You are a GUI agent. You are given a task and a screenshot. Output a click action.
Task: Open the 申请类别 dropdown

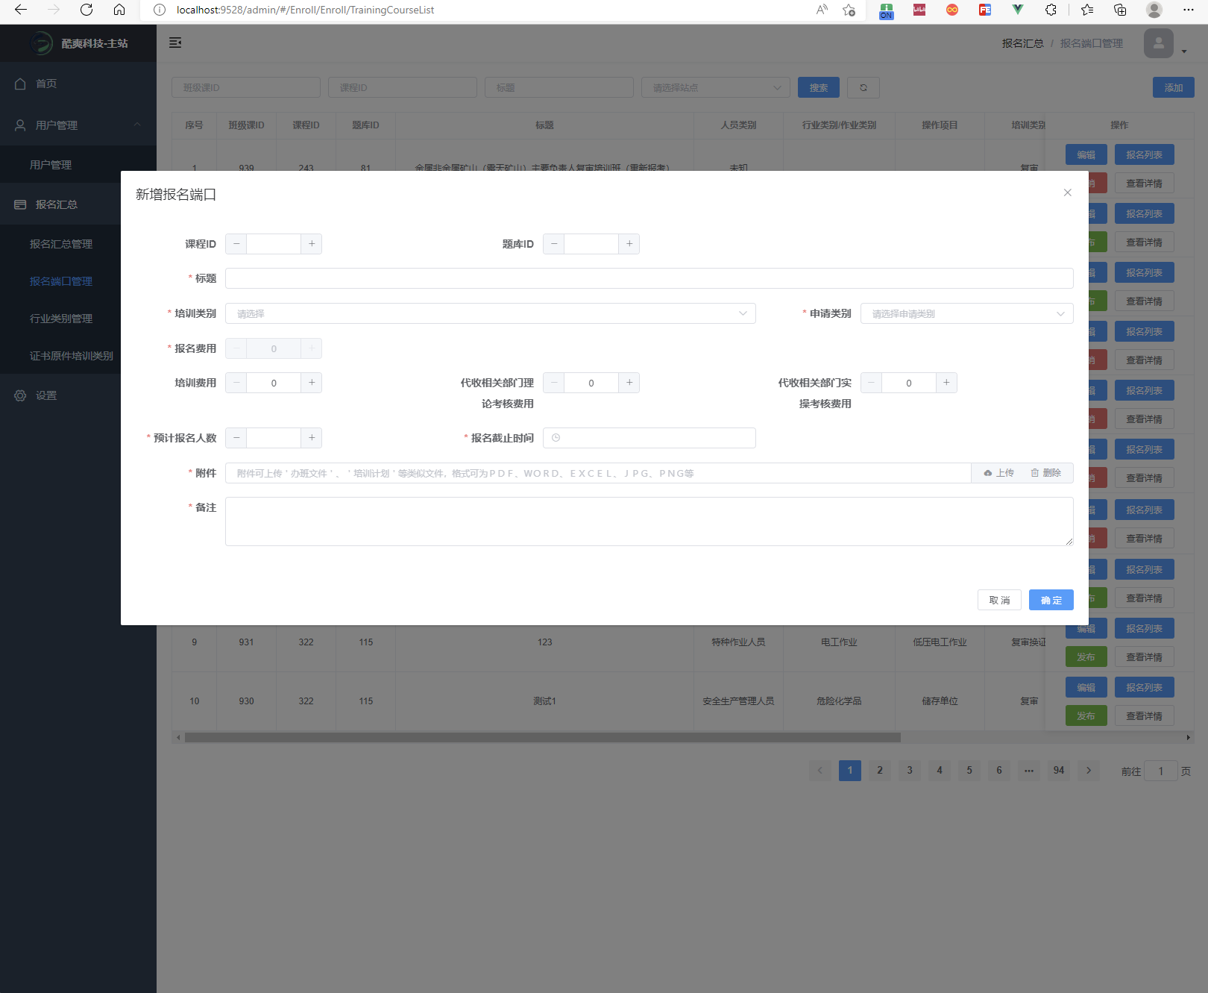pyautogui.click(x=966, y=313)
